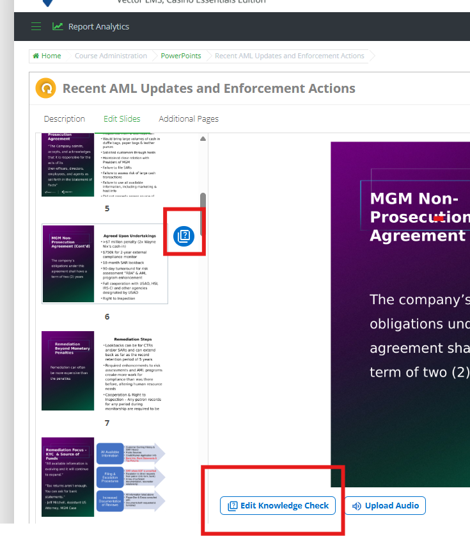Click the Edit Knowledge Check button
Image resolution: width=470 pixels, height=536 pixels.
(x=278, y=505)
